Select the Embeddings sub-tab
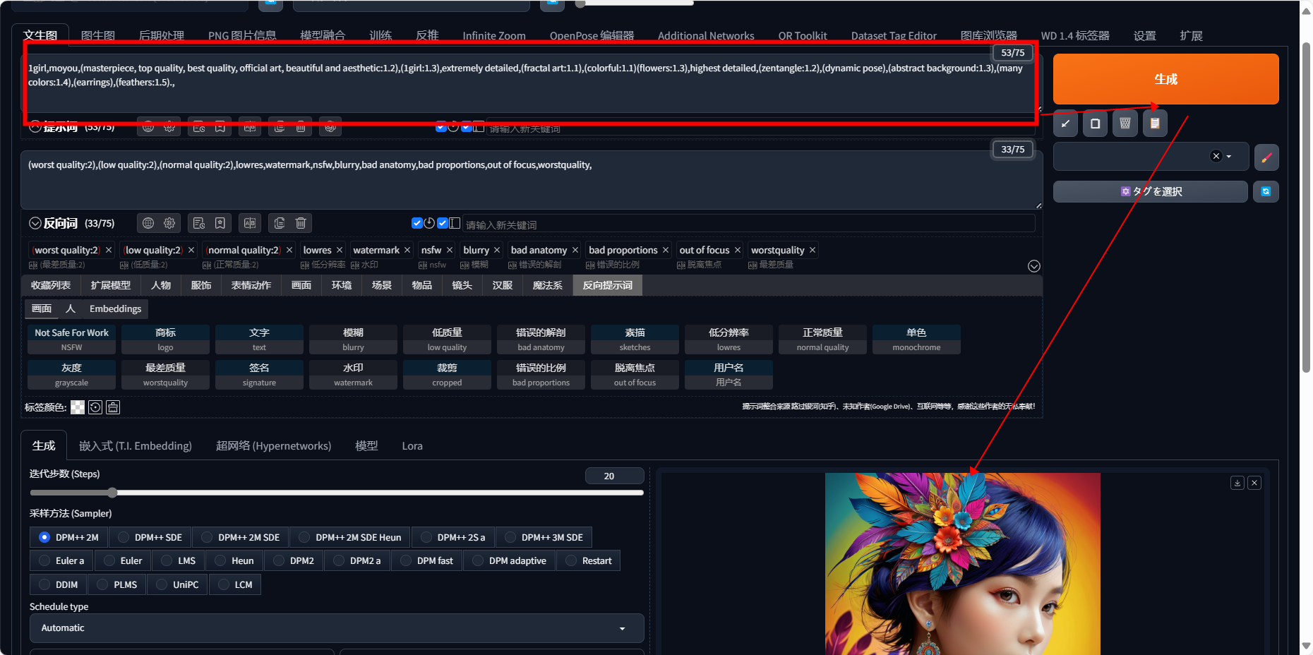This screenshot has width=1313, height=655. pyautogui.click(x=115, y=308)
